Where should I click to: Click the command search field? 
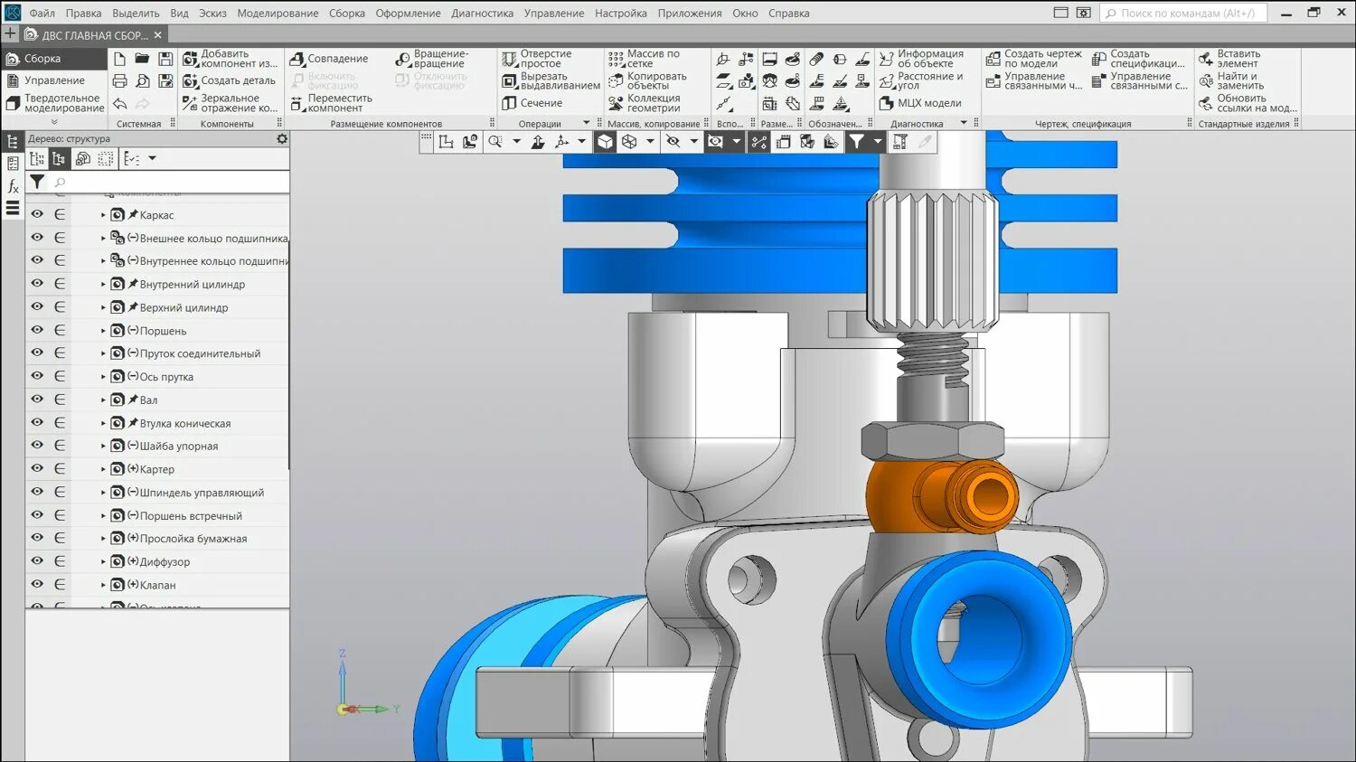[1182, 14]
